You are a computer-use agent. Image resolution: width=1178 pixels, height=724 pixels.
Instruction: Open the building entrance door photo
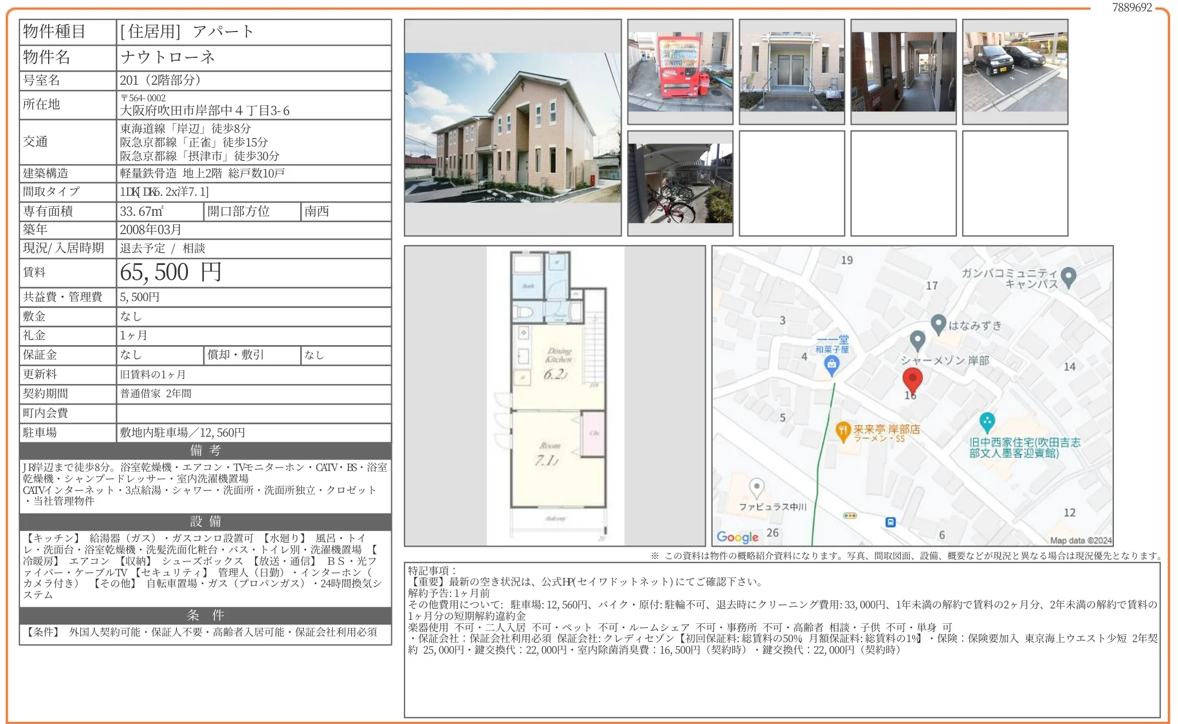(x=792, y=72)
